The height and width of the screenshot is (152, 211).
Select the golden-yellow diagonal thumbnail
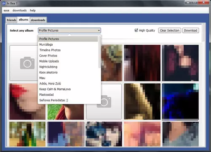point(142,101)
